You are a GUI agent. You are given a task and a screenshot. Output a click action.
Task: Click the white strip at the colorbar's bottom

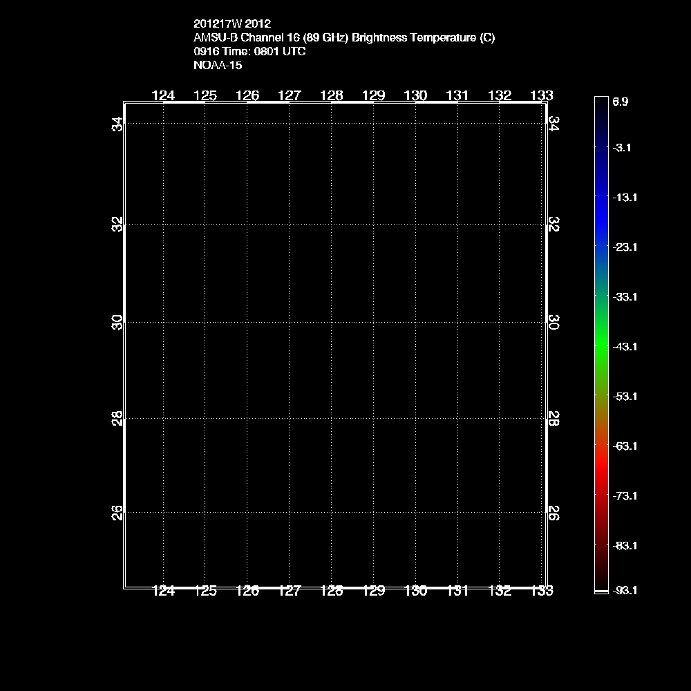[x=601, y=591]
